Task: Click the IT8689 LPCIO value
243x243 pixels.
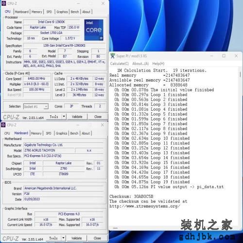Action: 64,174
